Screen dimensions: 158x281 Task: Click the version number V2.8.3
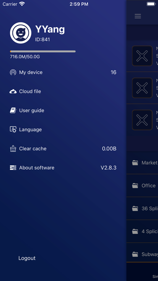[109, 168]
